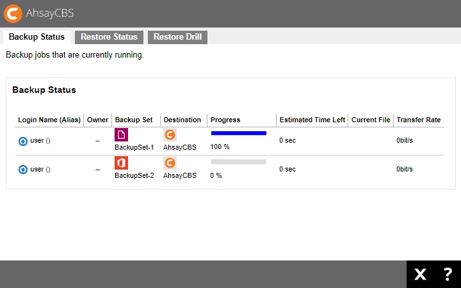Click the AhsayCBS logo icon
Screen dimensions: 461x288
tap(12, 13)
